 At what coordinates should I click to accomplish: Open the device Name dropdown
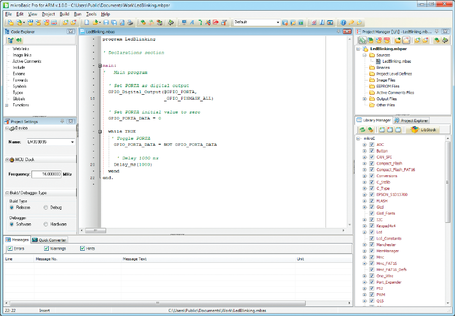coord(73,142)
